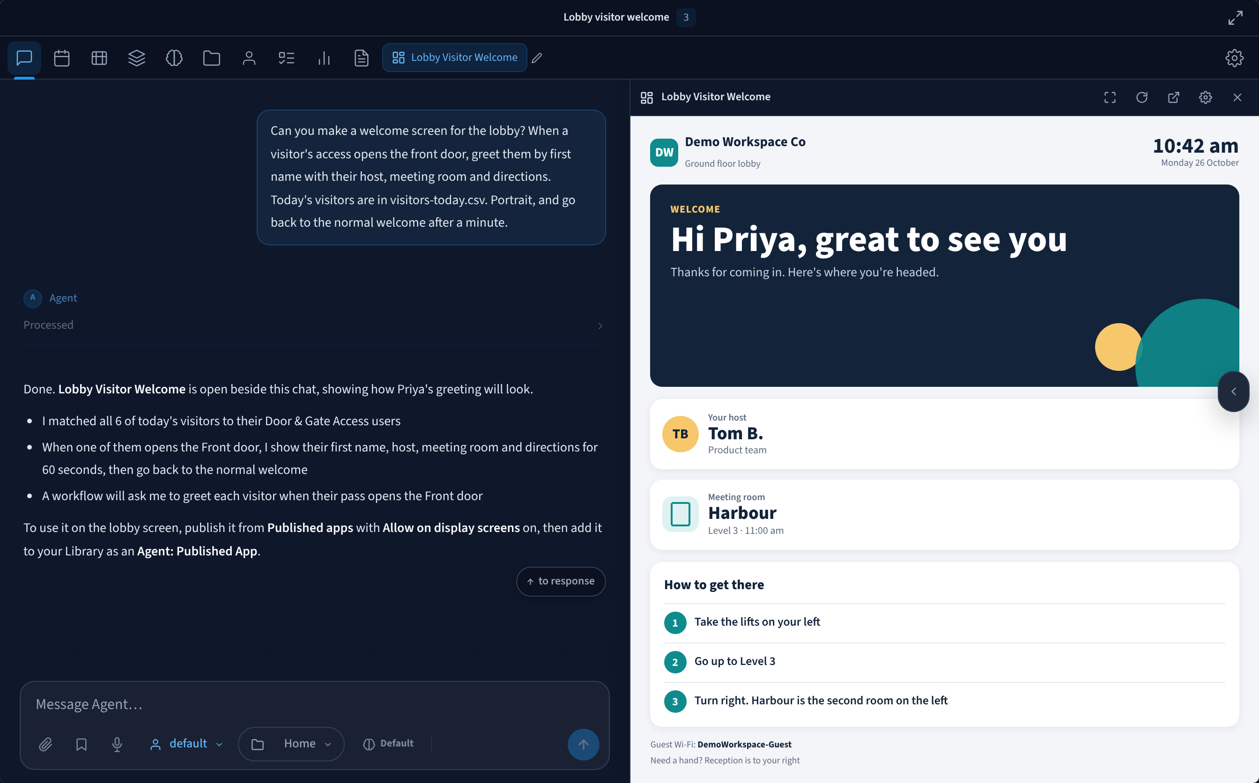Collapse side panel with left chevron
1259x783 pixels.
(1233, 391)
